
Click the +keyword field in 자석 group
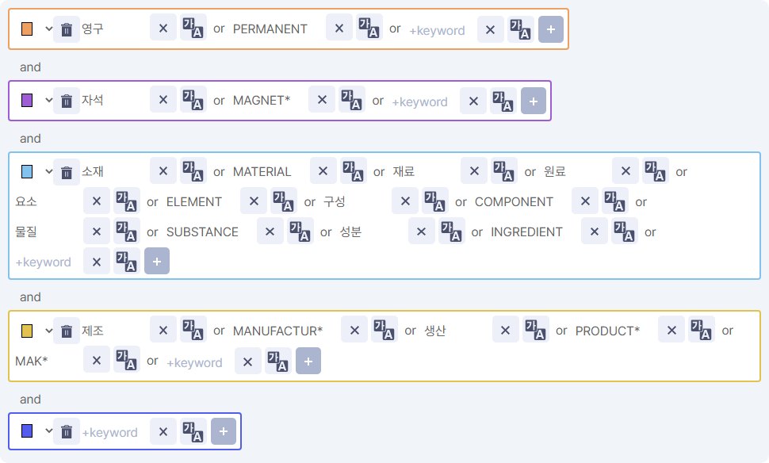pyautogui.click(x=419, y=101)
